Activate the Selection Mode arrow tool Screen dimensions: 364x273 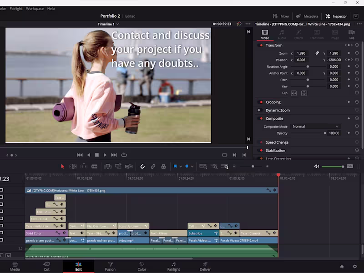[62, 167]
